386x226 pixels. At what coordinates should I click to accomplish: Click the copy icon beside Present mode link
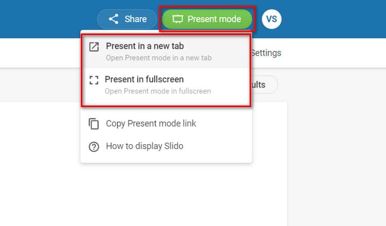pos(94,124)
